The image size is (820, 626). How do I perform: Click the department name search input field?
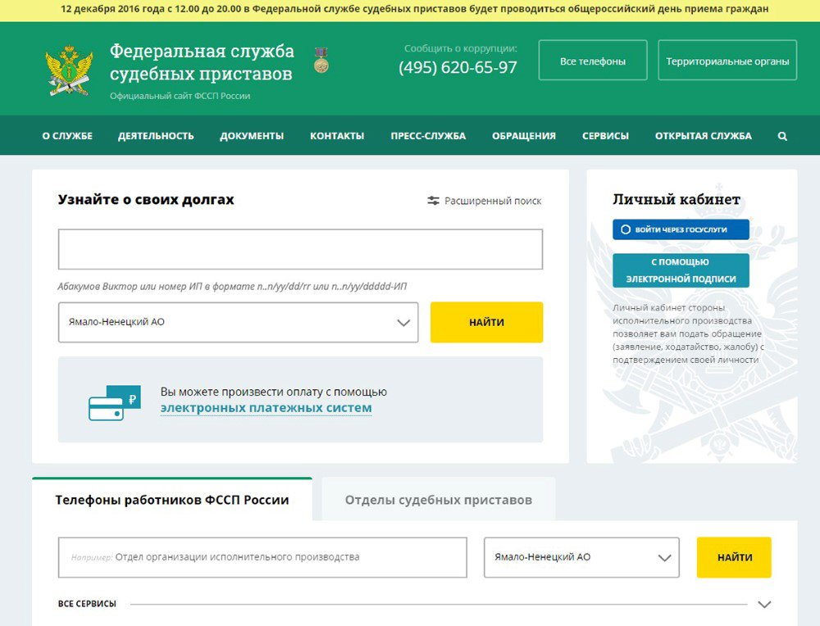[262, 557]
